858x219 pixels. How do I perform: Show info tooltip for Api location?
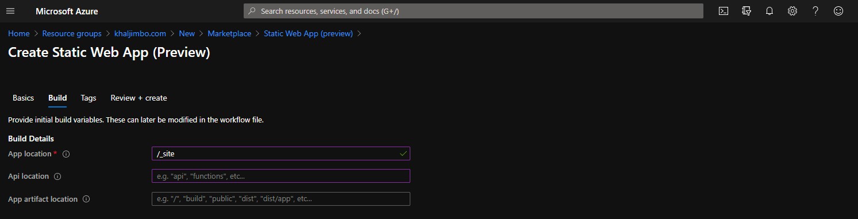click(57, 176)
